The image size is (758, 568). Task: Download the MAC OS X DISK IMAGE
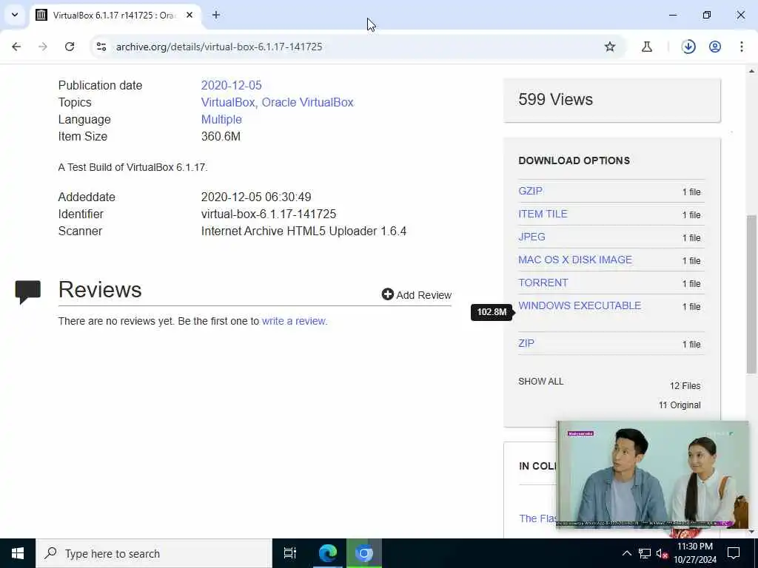[x=574, y=260]
